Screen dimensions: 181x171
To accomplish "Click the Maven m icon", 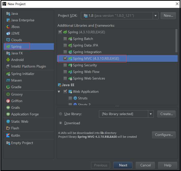I will click(x=8, y=80).
